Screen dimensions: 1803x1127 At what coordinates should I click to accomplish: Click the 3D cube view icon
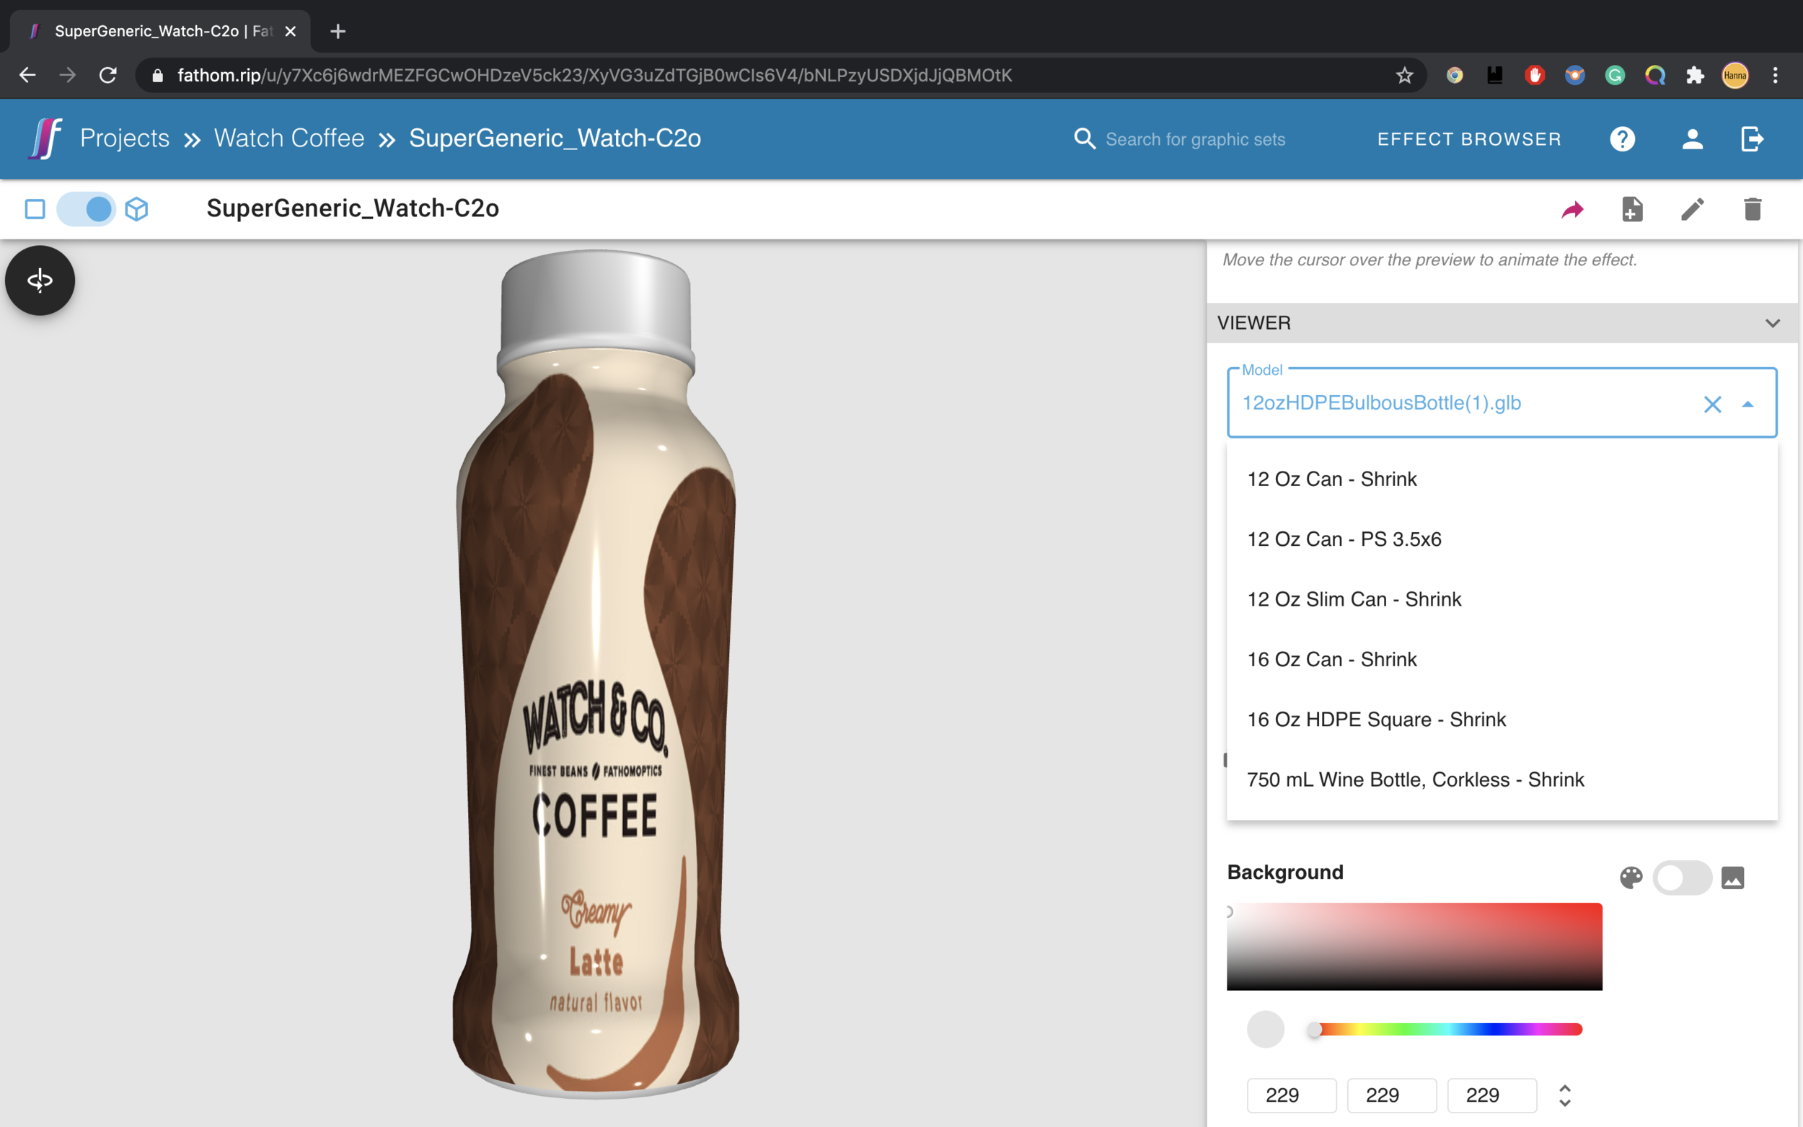(x=136, y=208)
